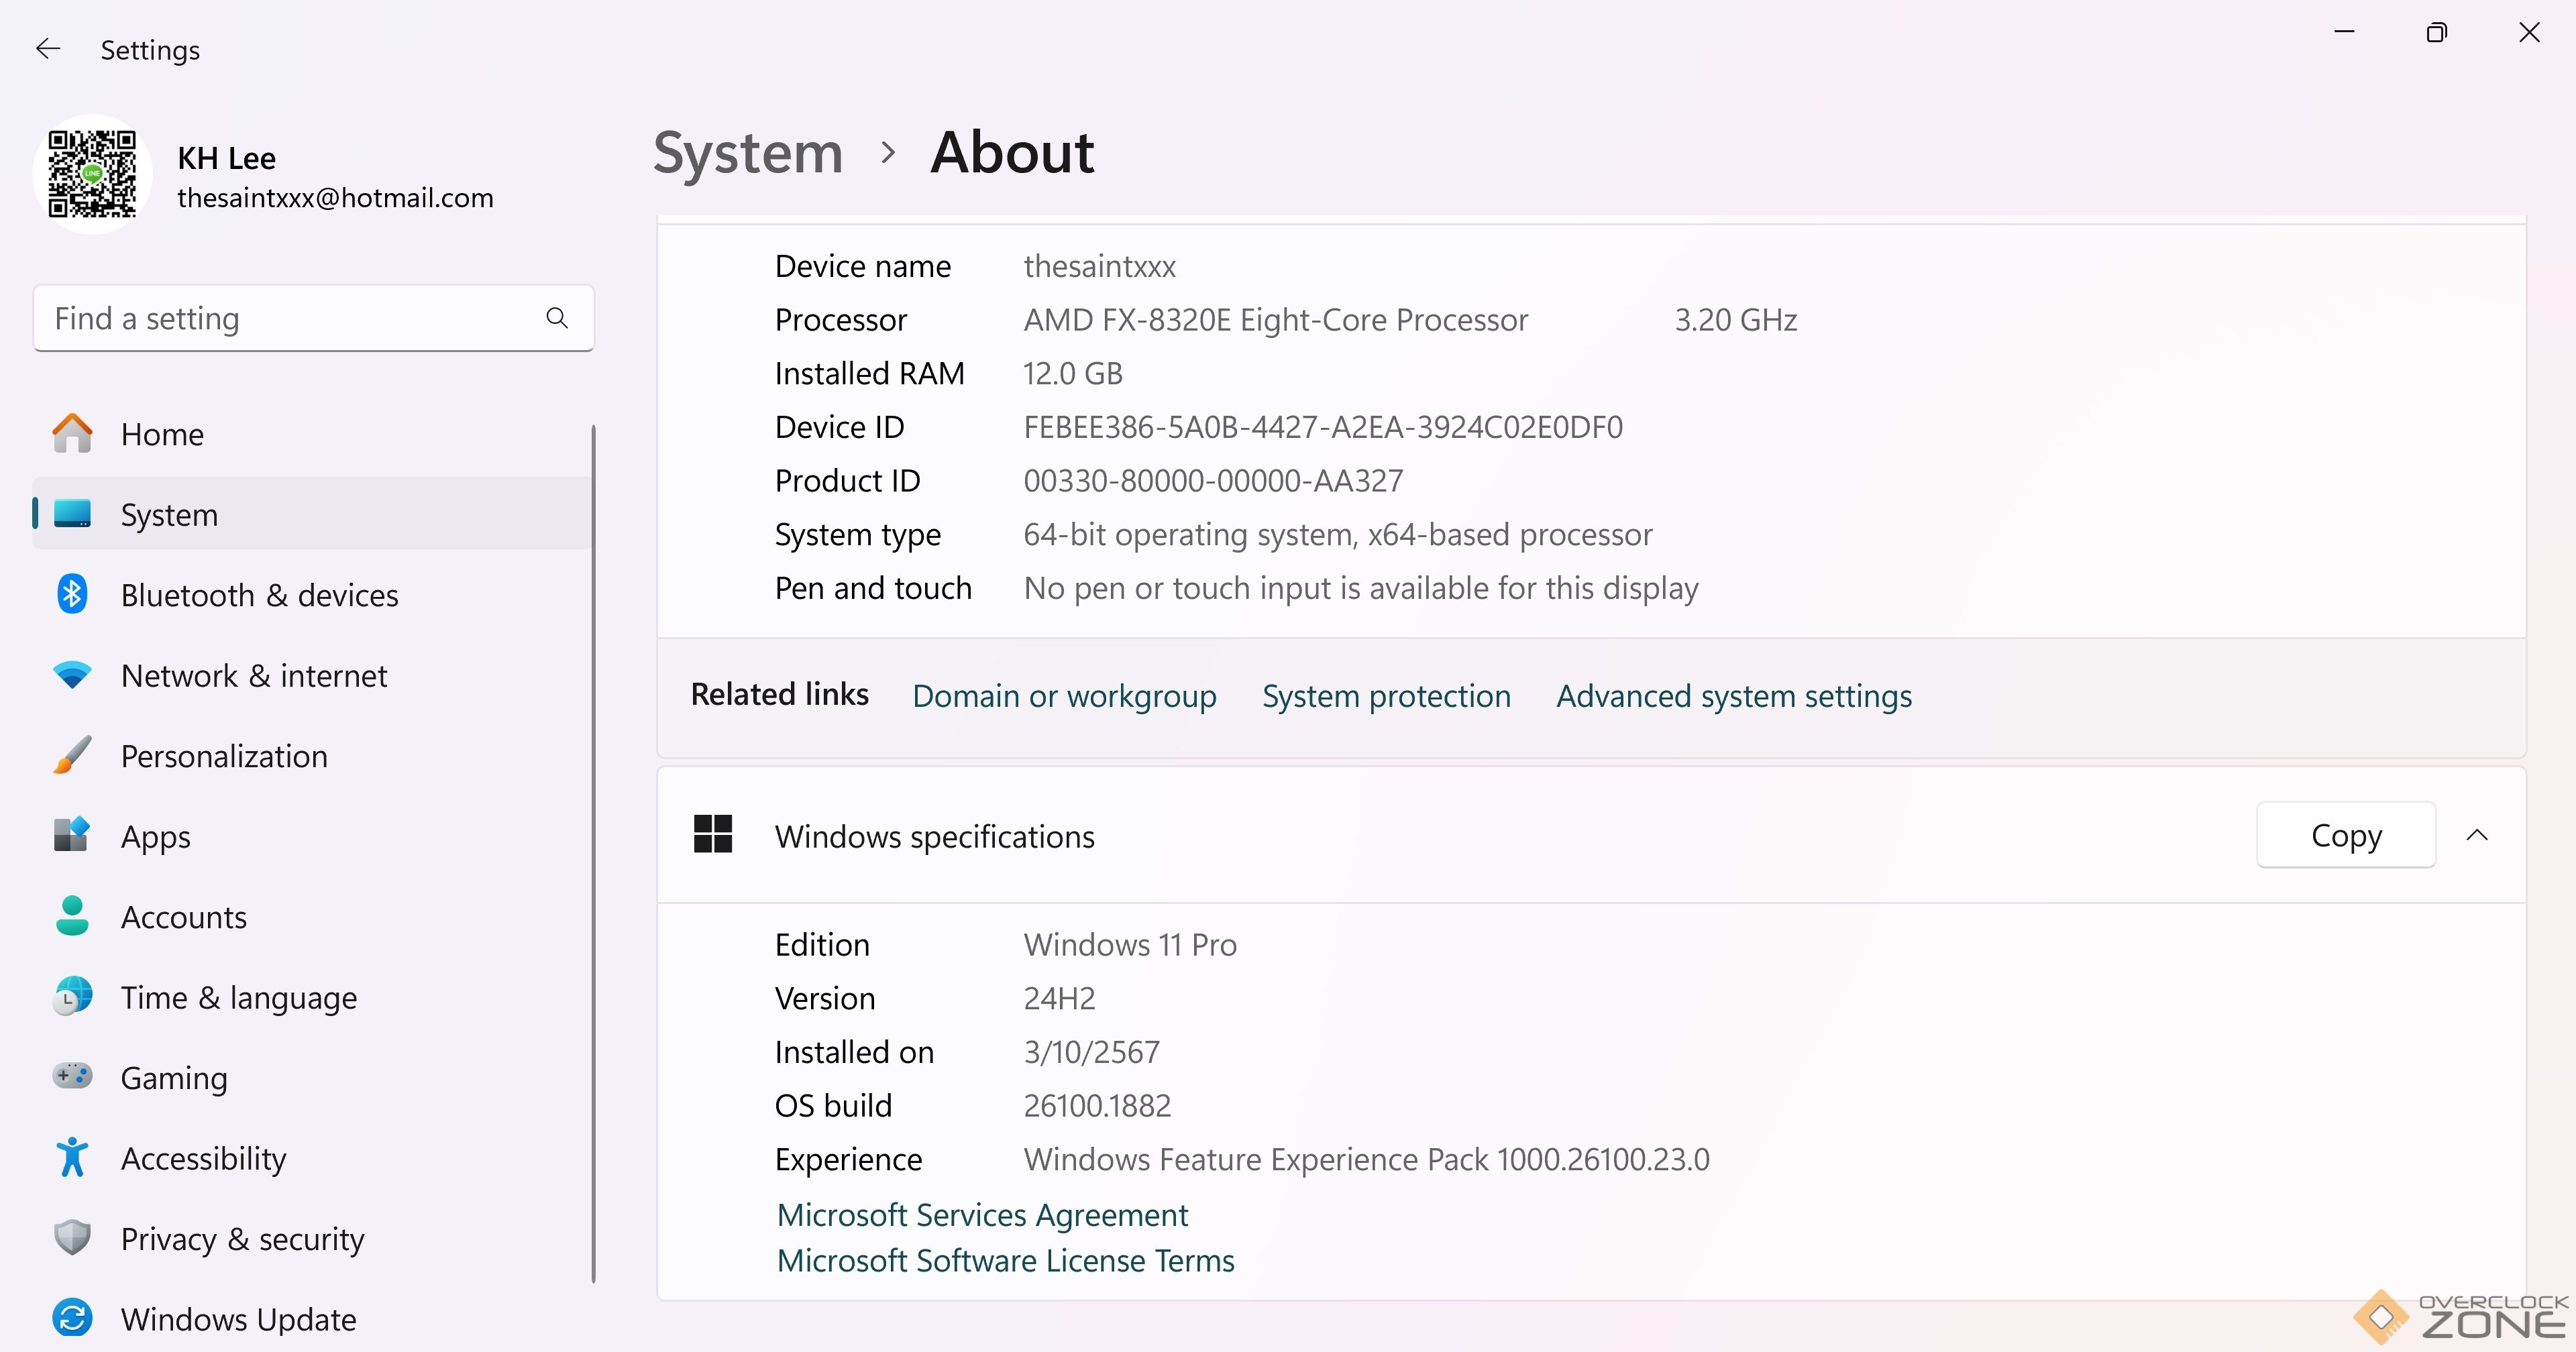This screenshot has width=2576, height=1352.
Task: Click the Windows Feature Experience Pack value
Action: click(1366, 1159)
